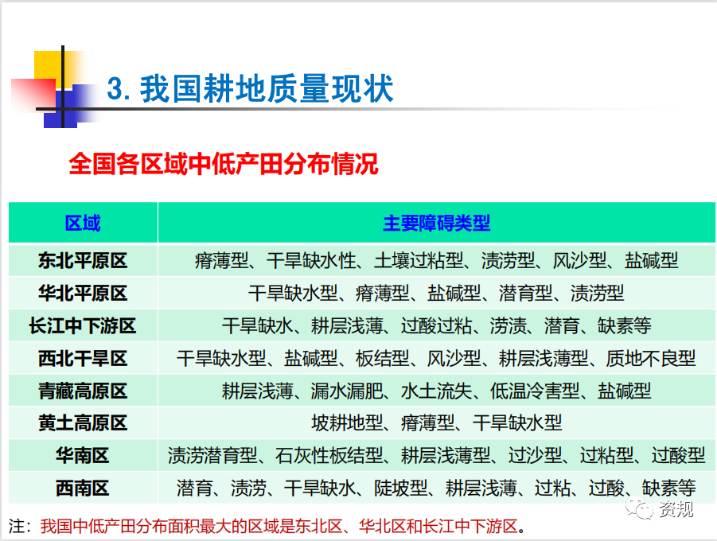This screenshot has width=717, height=541.
Task: Click the cell starting 干旱缺水、耕层浅薄、过酸过粘
Action: click(436, 325)
